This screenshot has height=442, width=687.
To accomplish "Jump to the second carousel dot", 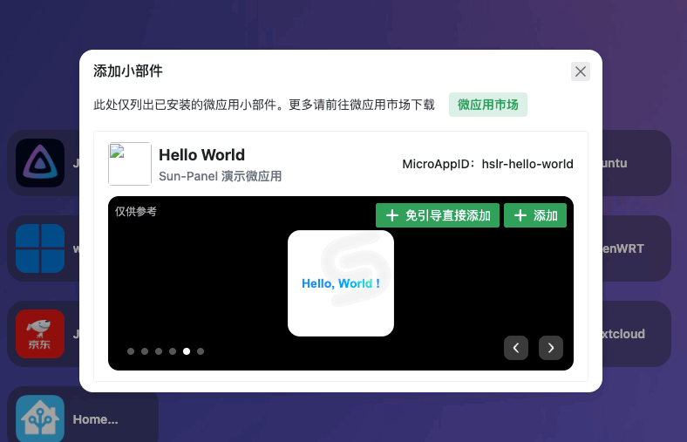I will 145,351.
